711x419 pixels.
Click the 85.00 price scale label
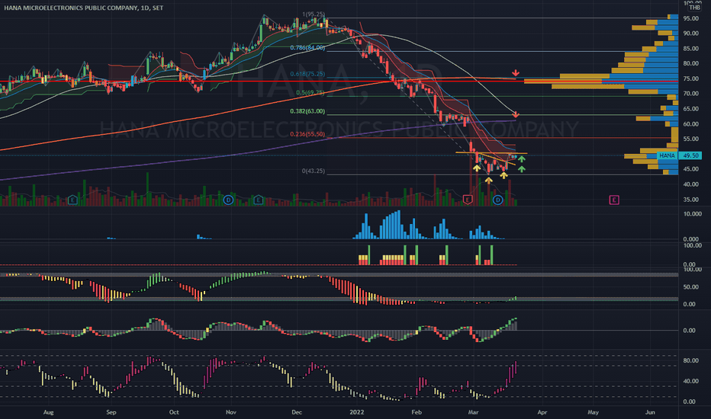690,49
